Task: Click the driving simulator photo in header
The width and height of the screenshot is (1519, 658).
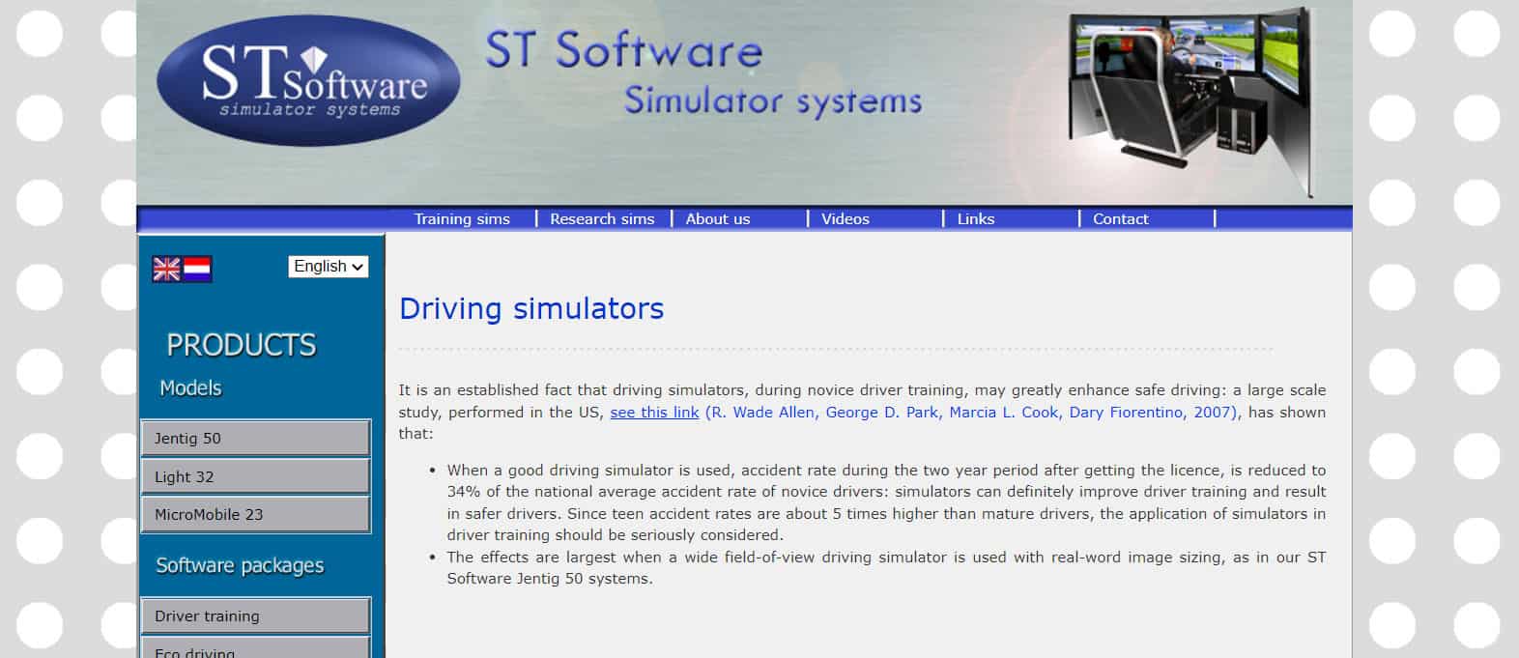Action: tap(1191, 100)
